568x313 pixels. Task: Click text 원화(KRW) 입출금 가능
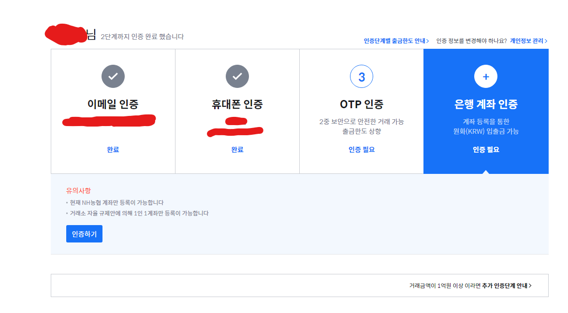486,131
